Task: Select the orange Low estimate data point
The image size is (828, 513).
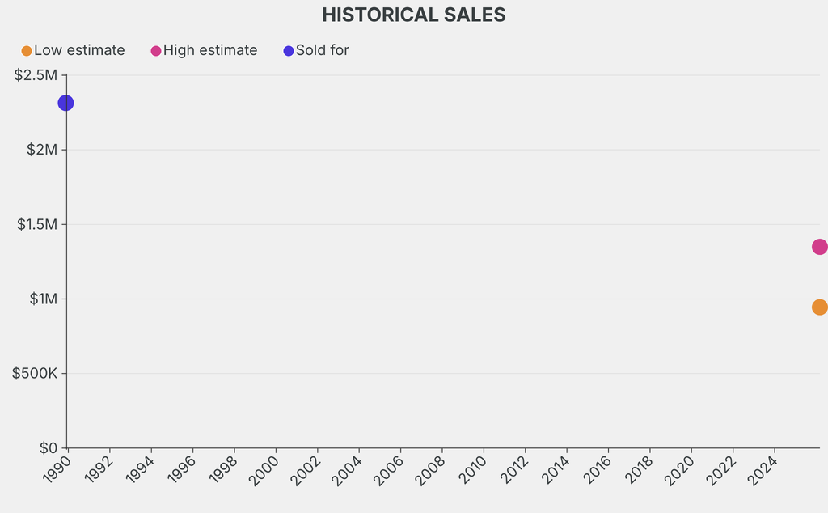Action: [x=819, y=307]
